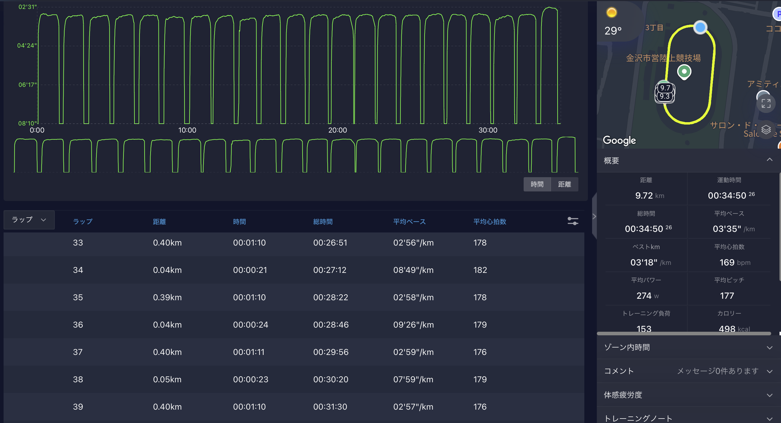
Task: Click the map layers icon
Action: [766, 130]
